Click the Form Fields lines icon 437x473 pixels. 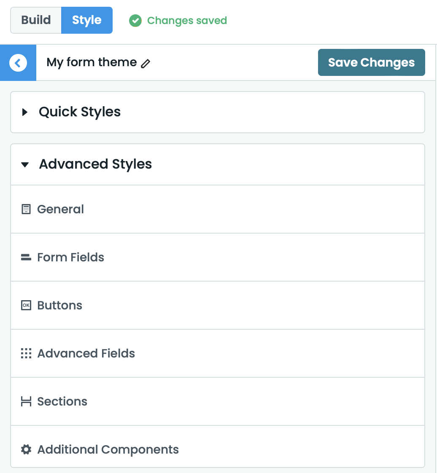[x=26, y=257]
